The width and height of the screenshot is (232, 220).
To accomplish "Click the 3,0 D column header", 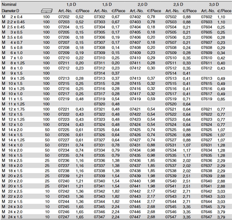I will 214,4.
